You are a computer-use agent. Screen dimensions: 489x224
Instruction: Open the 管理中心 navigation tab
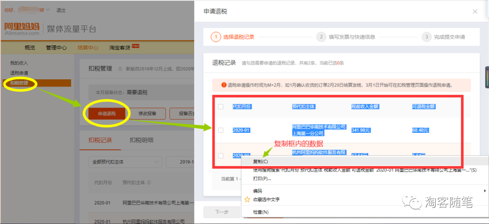tap(56, 48)
